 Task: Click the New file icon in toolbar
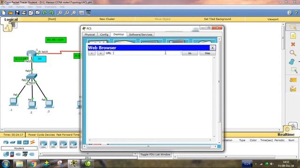(4, 13)
